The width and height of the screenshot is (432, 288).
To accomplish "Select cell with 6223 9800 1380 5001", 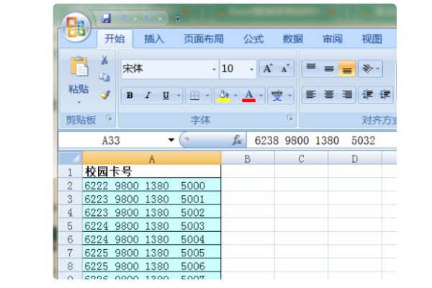I will (x=151, y=199).
